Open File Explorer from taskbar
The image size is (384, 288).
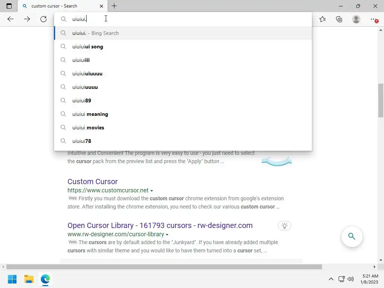[28, 279]
